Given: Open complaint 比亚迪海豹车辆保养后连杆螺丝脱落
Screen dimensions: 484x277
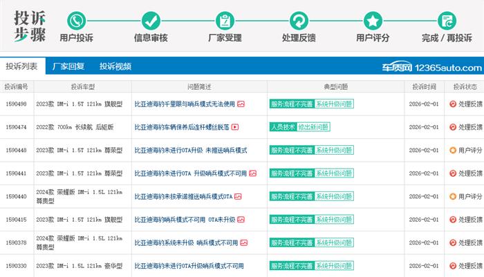Looking at the screenshot, I should tap(181, 127).
